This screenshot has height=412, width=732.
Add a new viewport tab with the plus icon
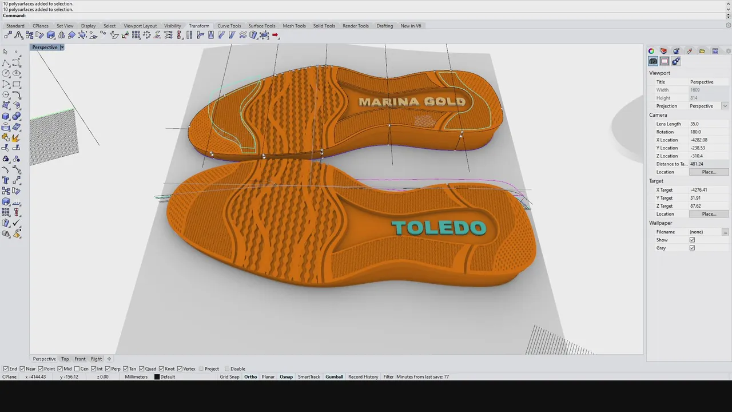pos(109,359)
